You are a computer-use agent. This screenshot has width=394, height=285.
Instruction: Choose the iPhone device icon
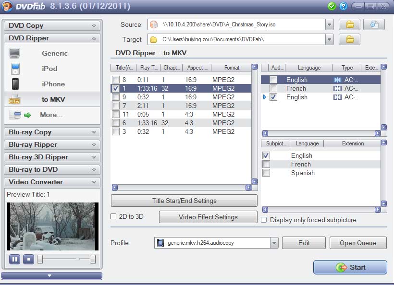pyautogui.click(x=15, y=84)
